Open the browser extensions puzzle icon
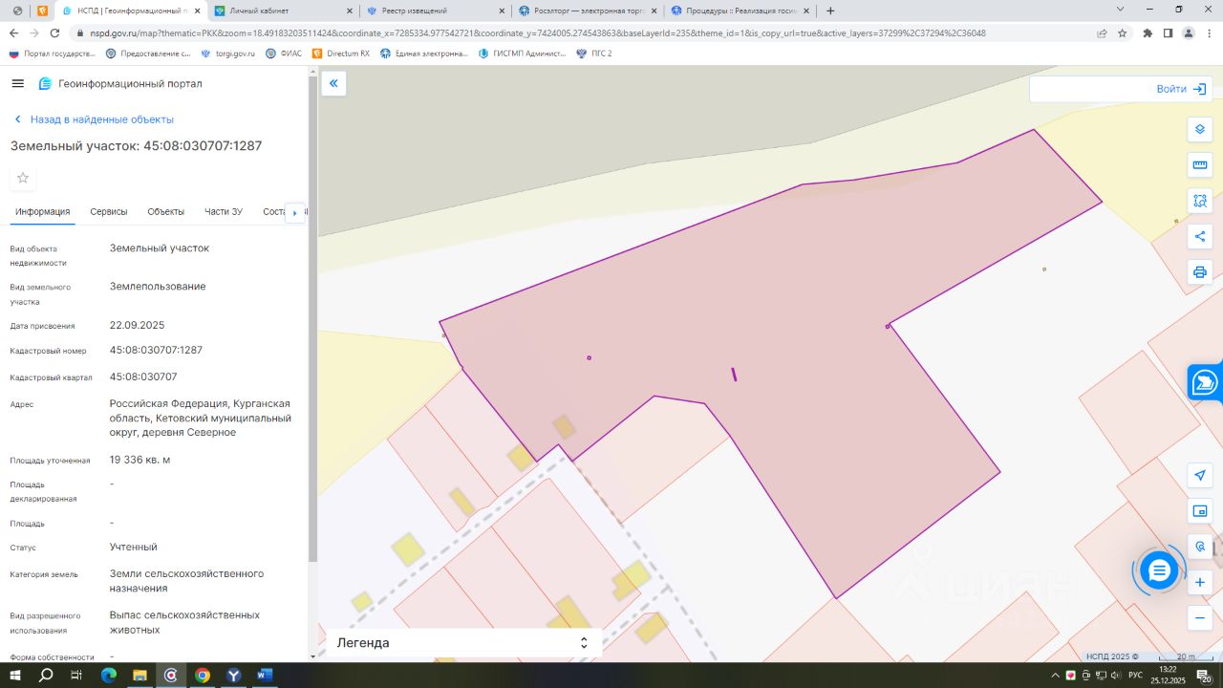This screenshot has width=1223, height=688. [x=1148, y=32]
